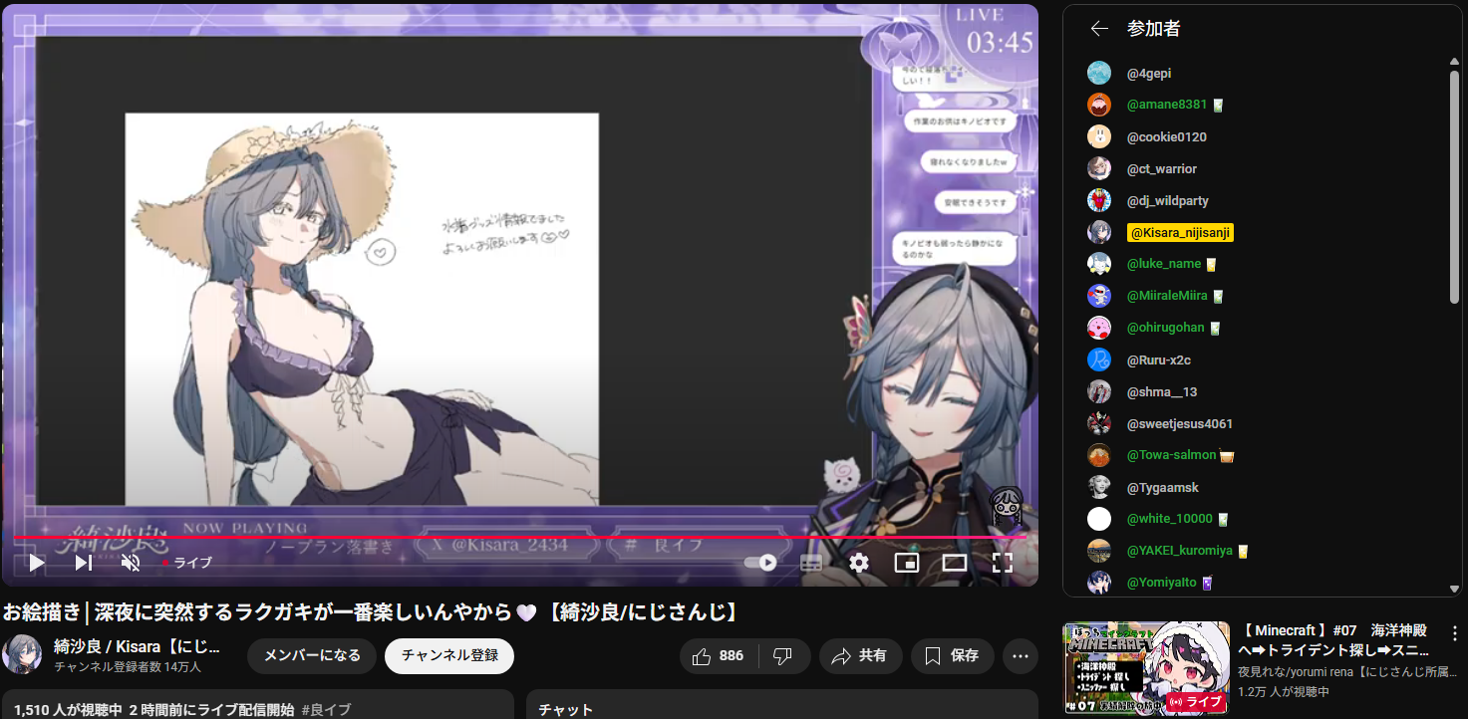Image resolution: width=1468 pixels, height=719 pixels.
Task: Enable miniplayer mode
Action: [x=907, y=563]
